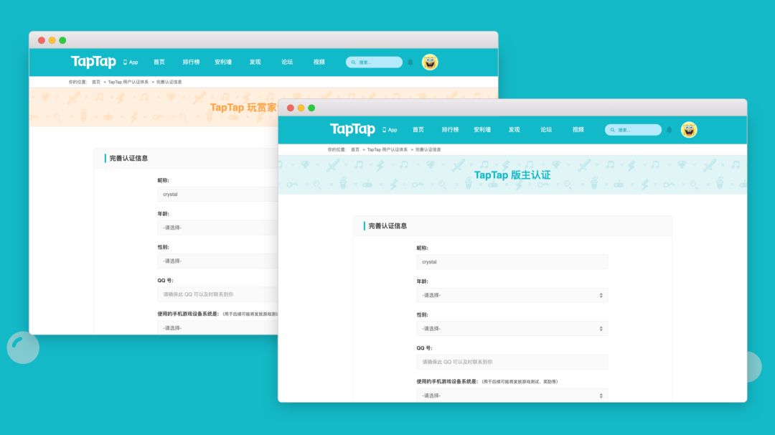Click breadcrumb 首页 in front window

point(355,149)
